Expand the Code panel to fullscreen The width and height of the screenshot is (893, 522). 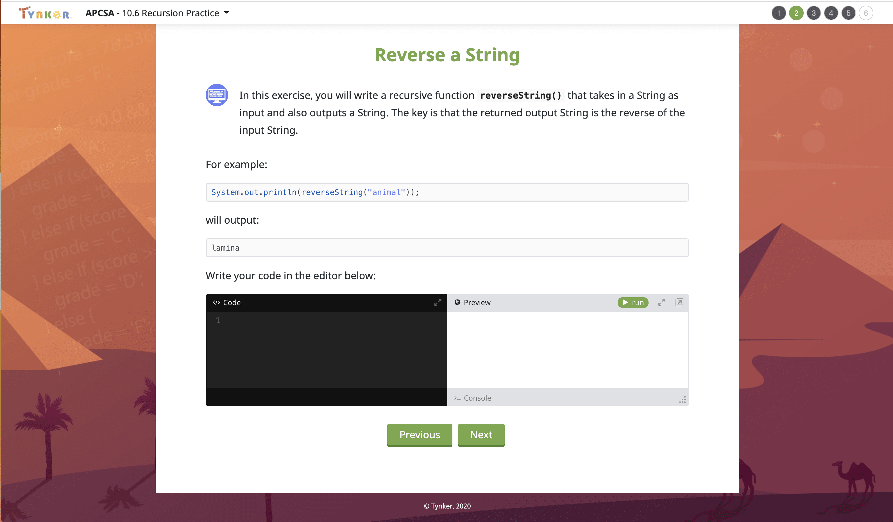tap(438, 302)
